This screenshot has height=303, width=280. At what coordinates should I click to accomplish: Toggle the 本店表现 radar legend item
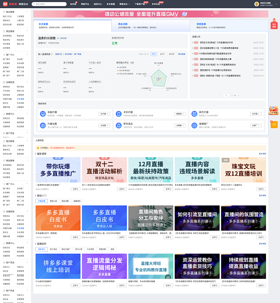click(x=122, y=67)
